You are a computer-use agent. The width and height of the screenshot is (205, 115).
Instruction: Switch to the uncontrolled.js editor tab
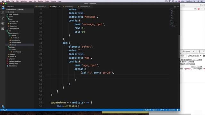pos(85,7)
